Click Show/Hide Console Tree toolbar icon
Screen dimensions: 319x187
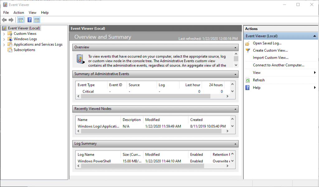pyautogui.click(x=21, y=20)
